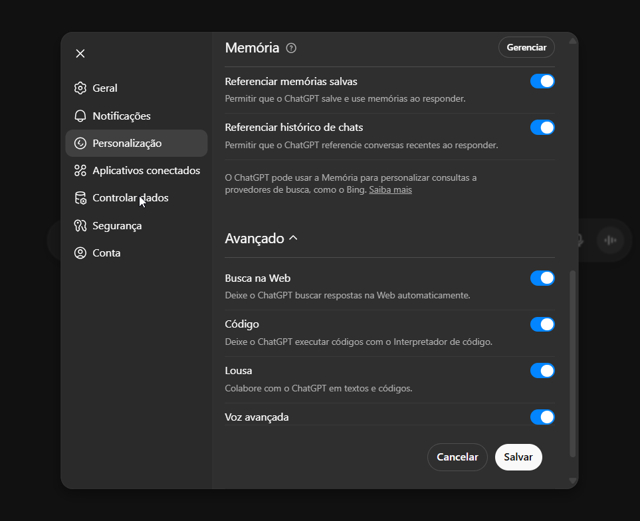Turn off Voz avançada
The width and height of the screenshot is (640, 521).
542,417
